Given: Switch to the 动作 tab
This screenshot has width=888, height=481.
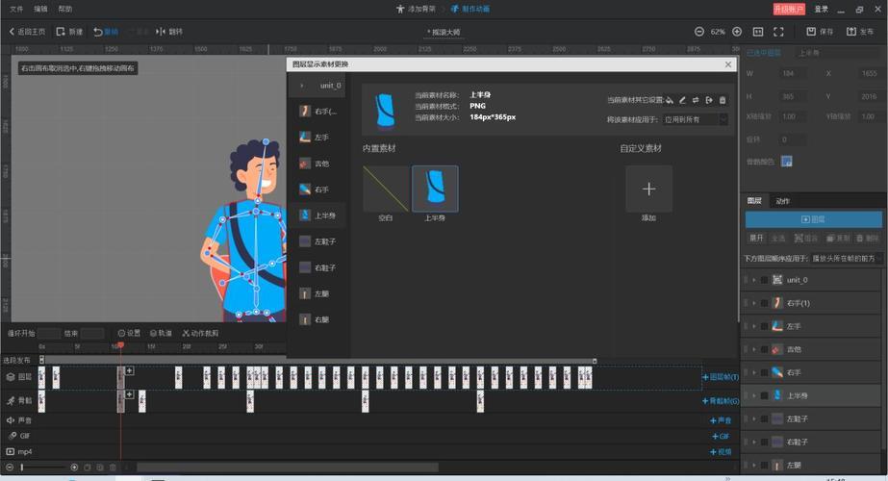Looking at the screenshot, I should (x=782, y=201).
